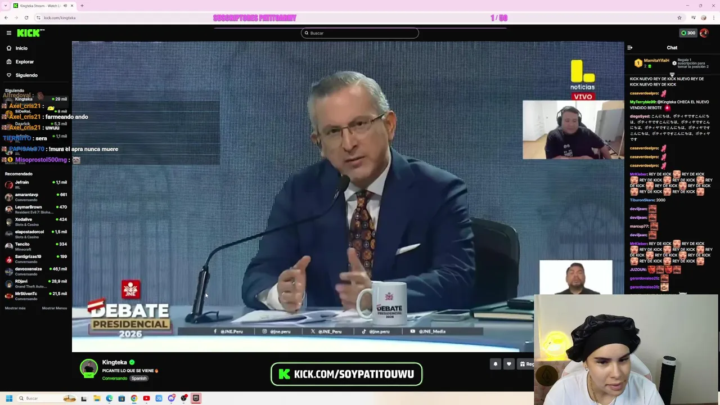Viewport: 720px width, 405px height.
Task: Open Siguiendo in the sidebar
Action: tap(26, 75)
